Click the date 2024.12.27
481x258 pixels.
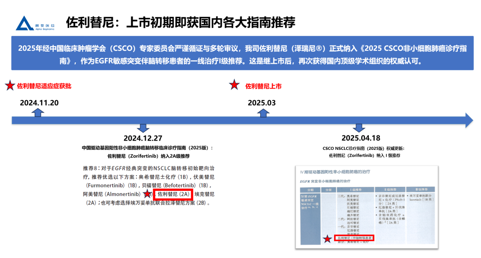(143, 138)
